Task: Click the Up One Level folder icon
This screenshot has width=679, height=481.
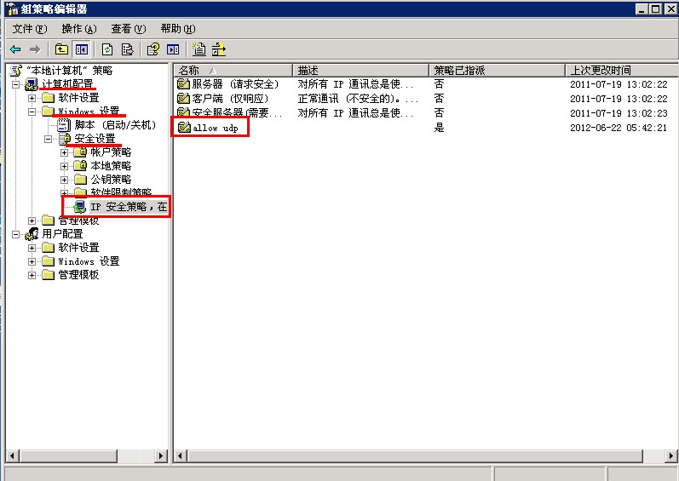Action: coord(61,49)
